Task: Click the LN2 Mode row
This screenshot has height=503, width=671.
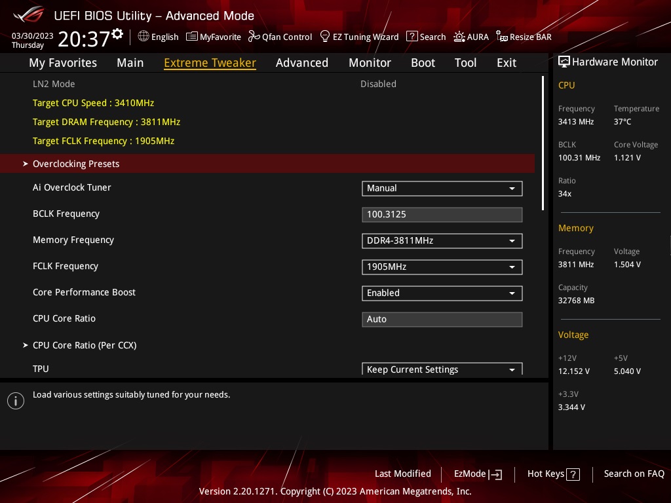Action: tap(267, 84)
